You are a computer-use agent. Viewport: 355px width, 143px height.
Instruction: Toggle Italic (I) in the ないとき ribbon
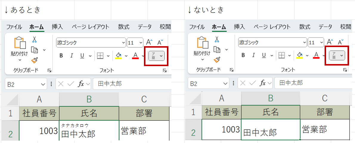253,55
